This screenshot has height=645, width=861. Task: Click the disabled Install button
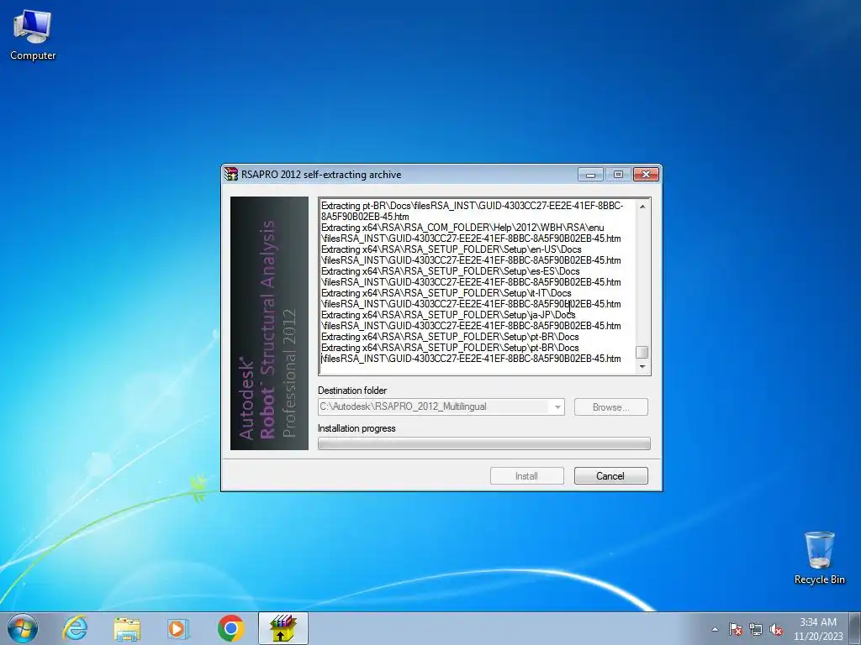point(526,476)
